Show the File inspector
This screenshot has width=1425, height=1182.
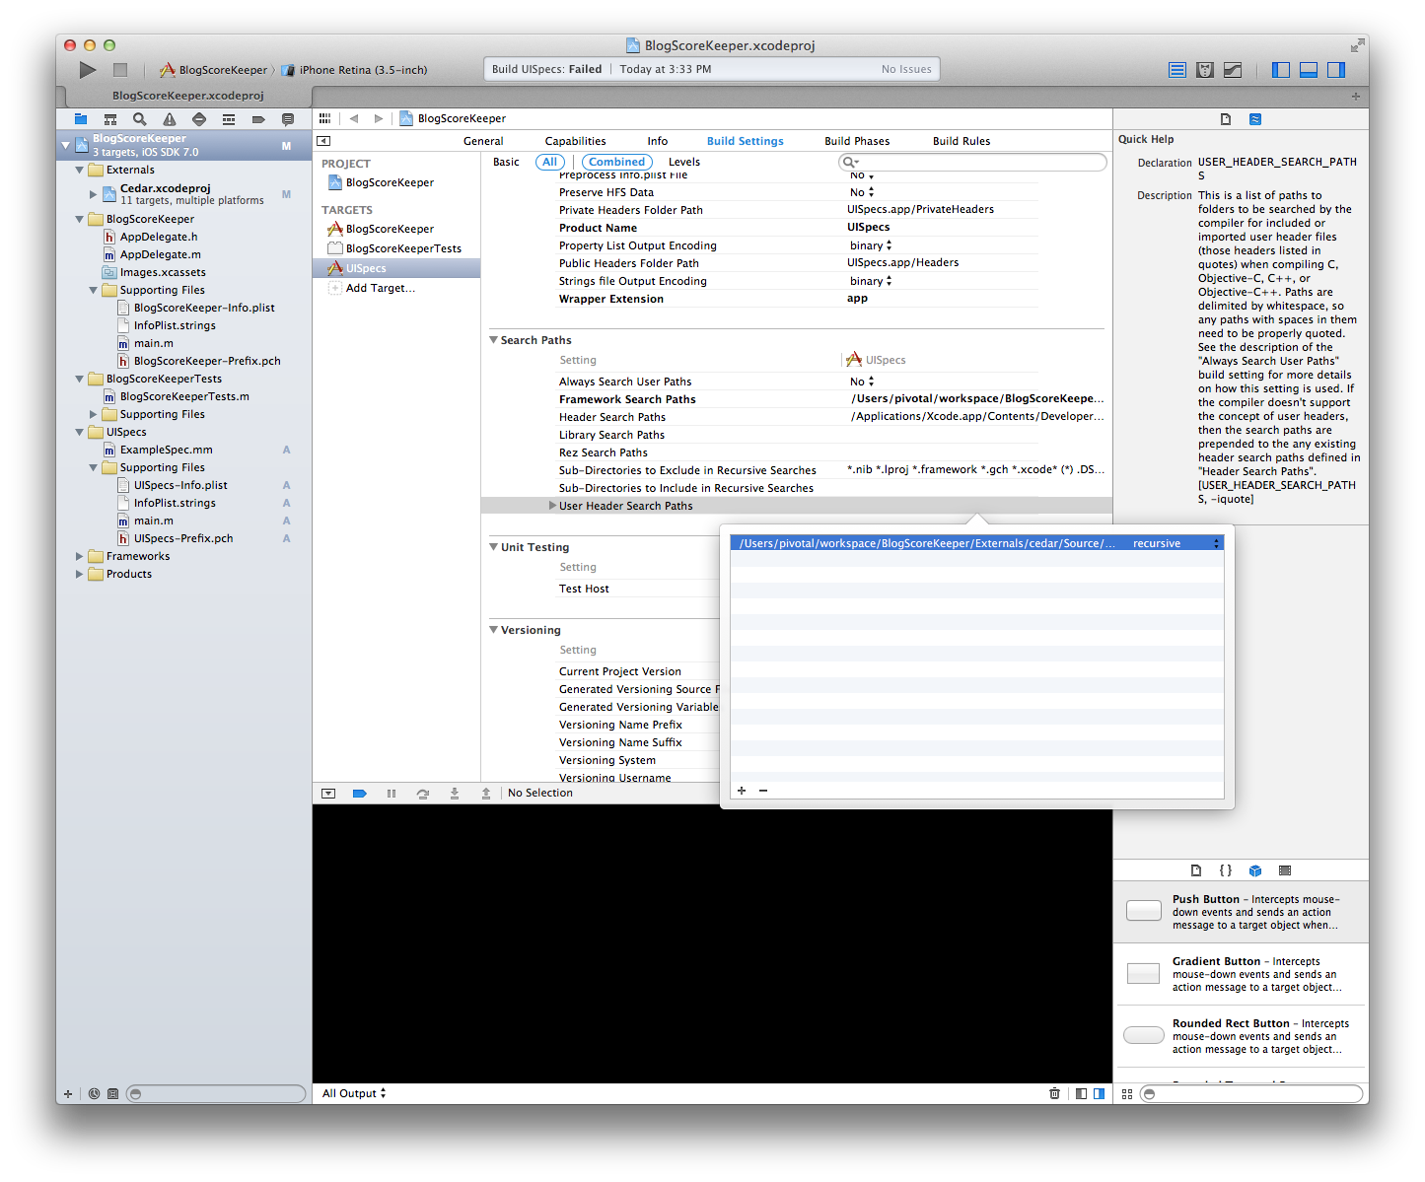coord(1226,119)
